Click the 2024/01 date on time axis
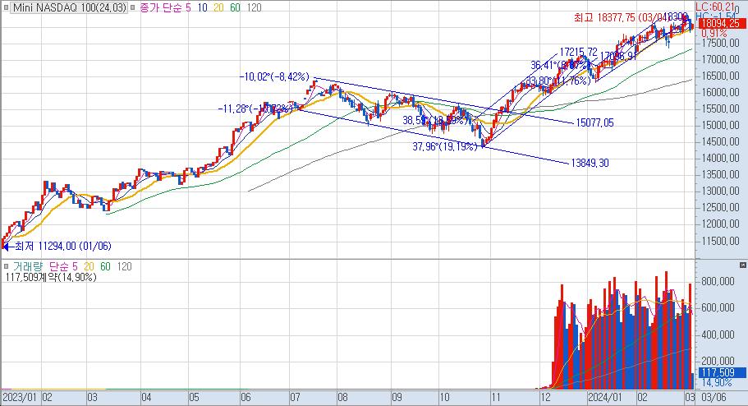Screen dimensions: 748x406 point(604,398)
